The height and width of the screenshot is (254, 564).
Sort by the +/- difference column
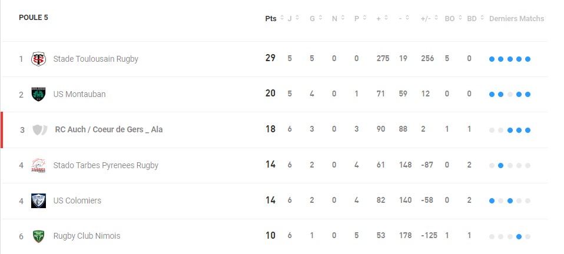429,19
